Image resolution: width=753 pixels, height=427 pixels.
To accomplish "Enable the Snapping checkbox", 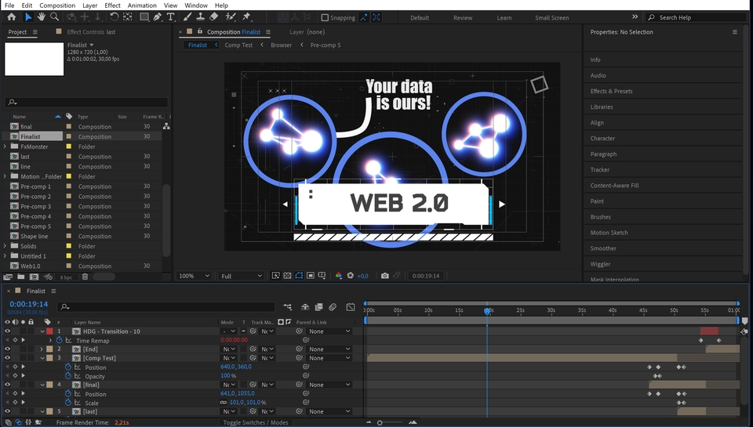I will (325, 18).
